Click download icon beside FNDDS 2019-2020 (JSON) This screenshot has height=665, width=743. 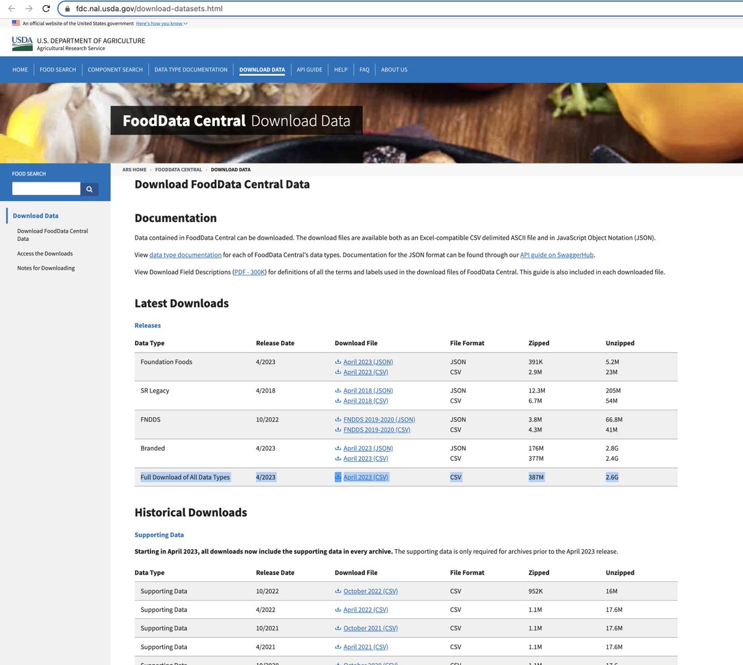coord(338,420)
